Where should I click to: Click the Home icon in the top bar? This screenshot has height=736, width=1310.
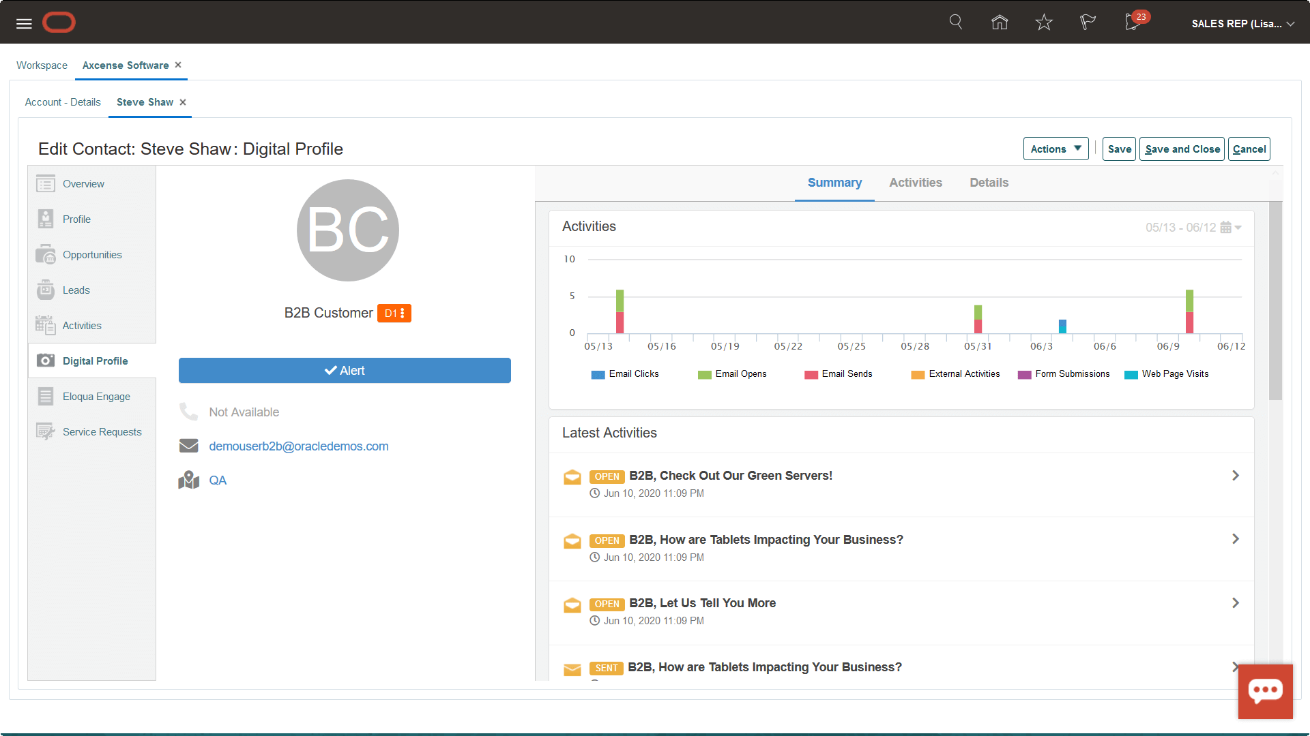tap(999, 22)
